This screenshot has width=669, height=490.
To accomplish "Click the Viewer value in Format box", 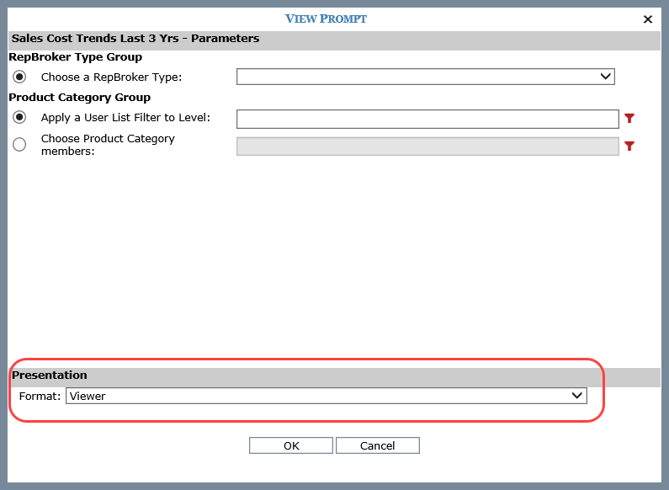I will click(88, 396).
